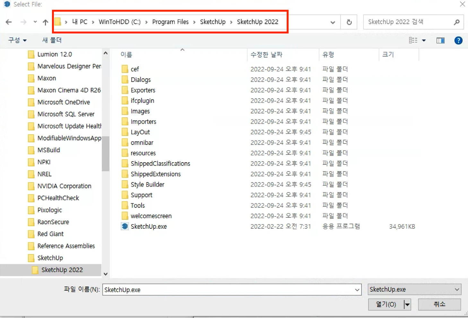Open the SketchUp.exe file type filter dropdown
The image size is (468, 318).
tap(414, 289)
